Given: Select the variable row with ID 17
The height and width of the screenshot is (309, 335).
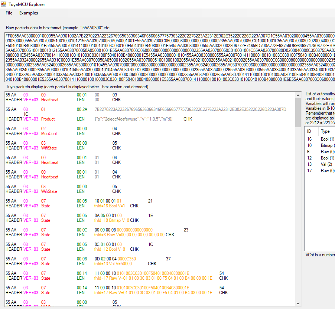Looking at the screenshot, I should (320, 171).
